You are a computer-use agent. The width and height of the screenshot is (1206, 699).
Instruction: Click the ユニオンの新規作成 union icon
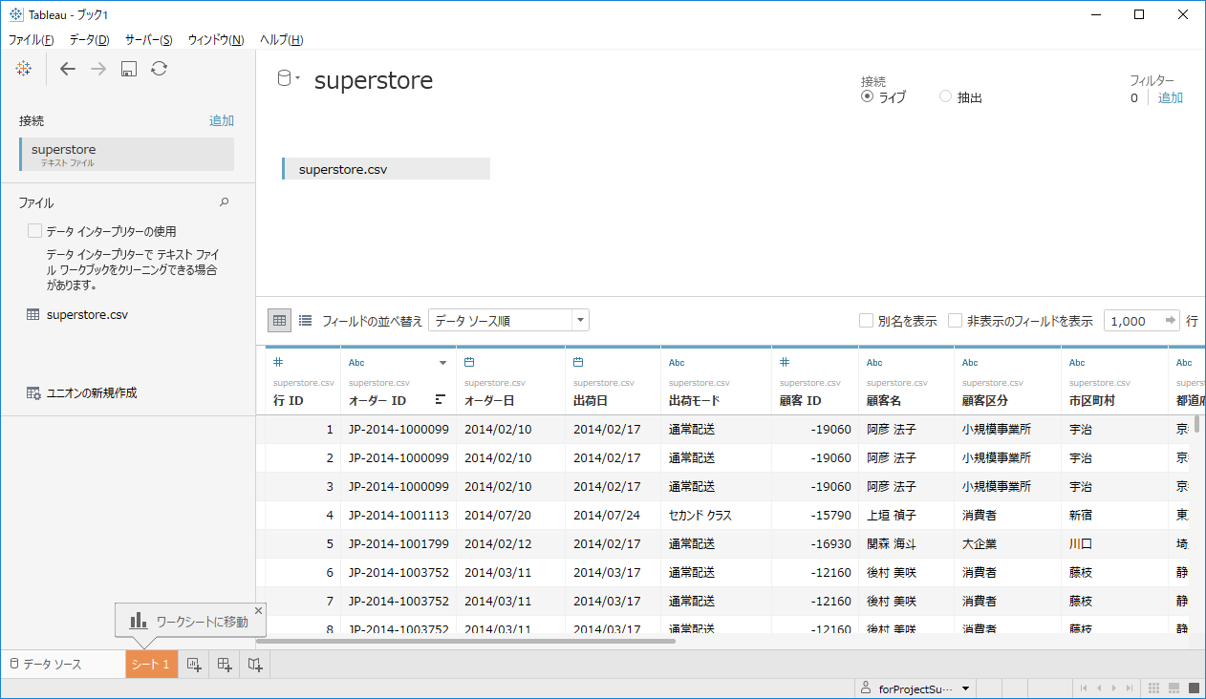(x=33, y=392)
